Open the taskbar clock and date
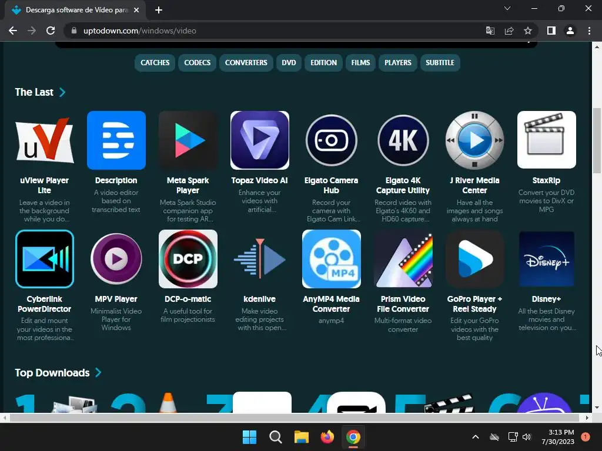602x451 pixels. pyautogui.click(x=558, y=437)
